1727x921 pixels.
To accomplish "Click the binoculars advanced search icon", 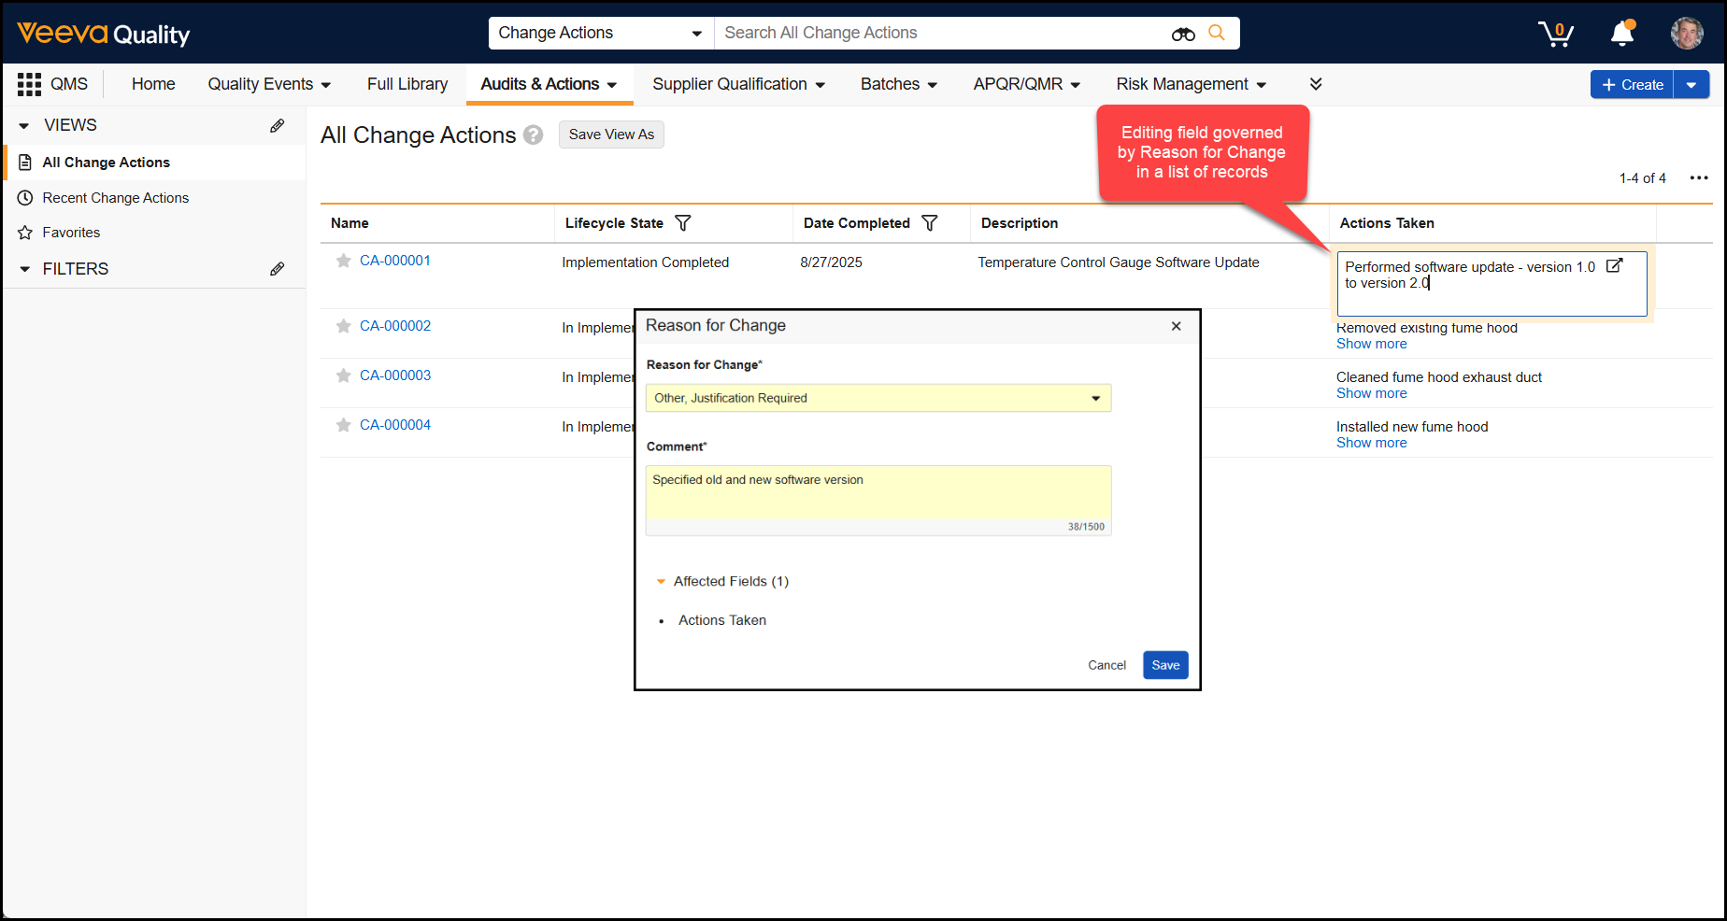I will click(1183, 34).
